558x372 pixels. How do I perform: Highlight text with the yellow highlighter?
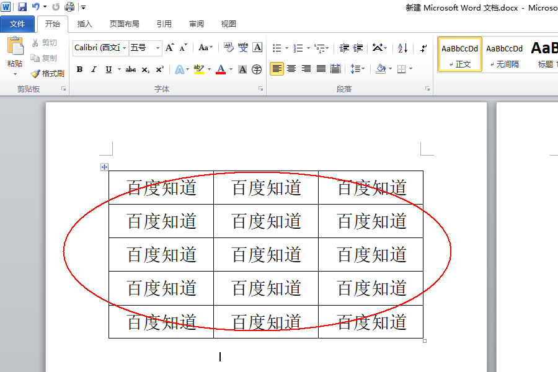(198, 70)
